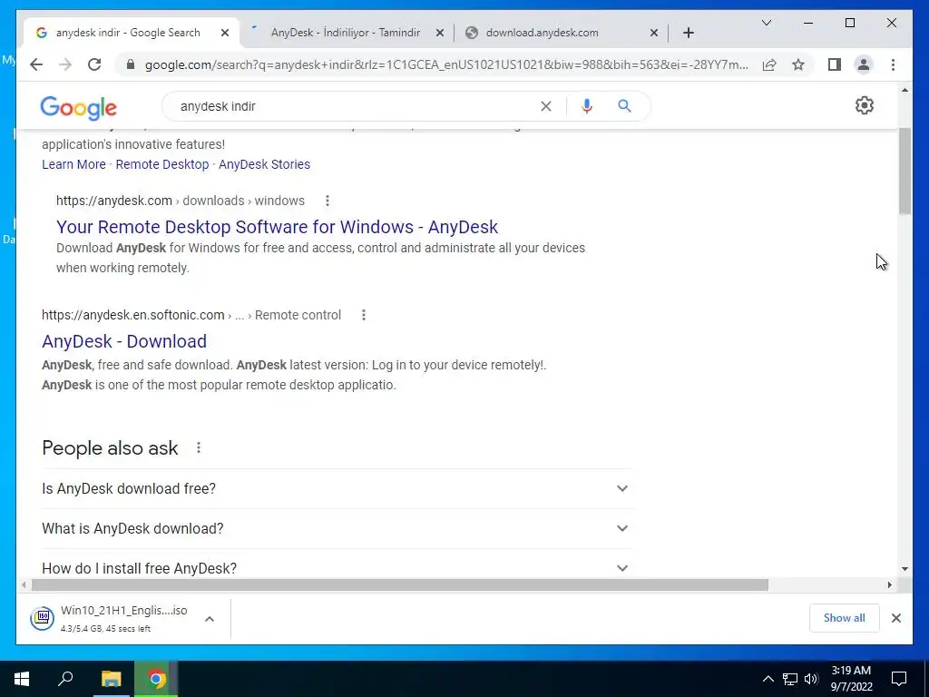Click the padlock site info icon
This screenshot has width=929, height=697.
coord(131,64)
